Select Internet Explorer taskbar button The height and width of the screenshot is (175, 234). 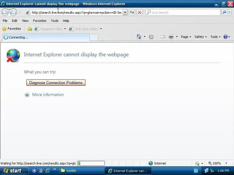click(128, 171)
